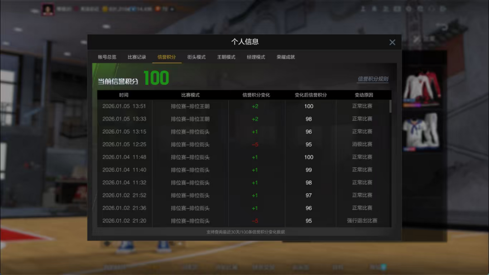The image size is (489, 275).
Task: Click the gold currency icon in top bar
Action: pos(105,9)
